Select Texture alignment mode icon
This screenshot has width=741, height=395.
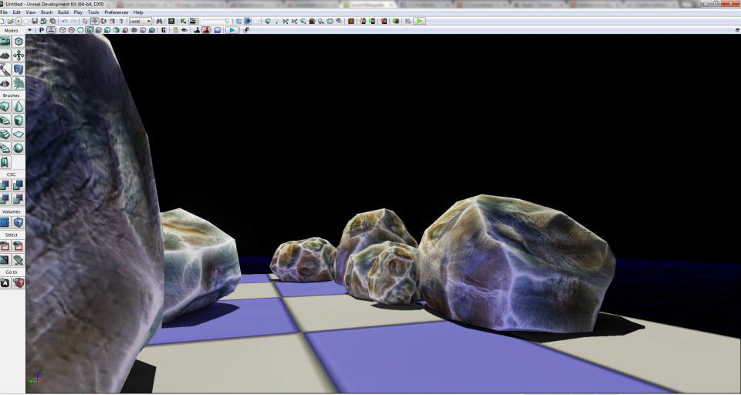point(19,56)
